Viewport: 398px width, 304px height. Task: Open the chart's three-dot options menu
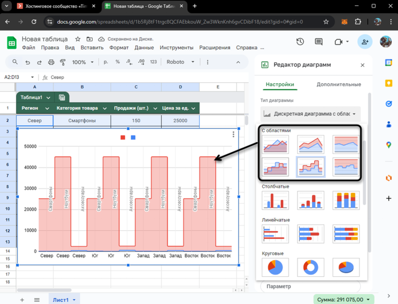(233, 135)
